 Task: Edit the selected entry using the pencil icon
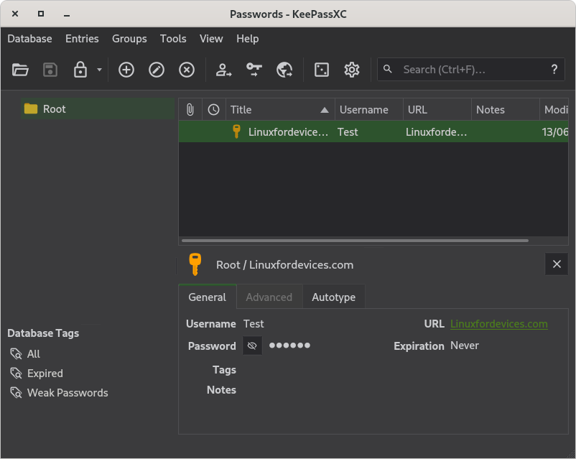(157, 70)
